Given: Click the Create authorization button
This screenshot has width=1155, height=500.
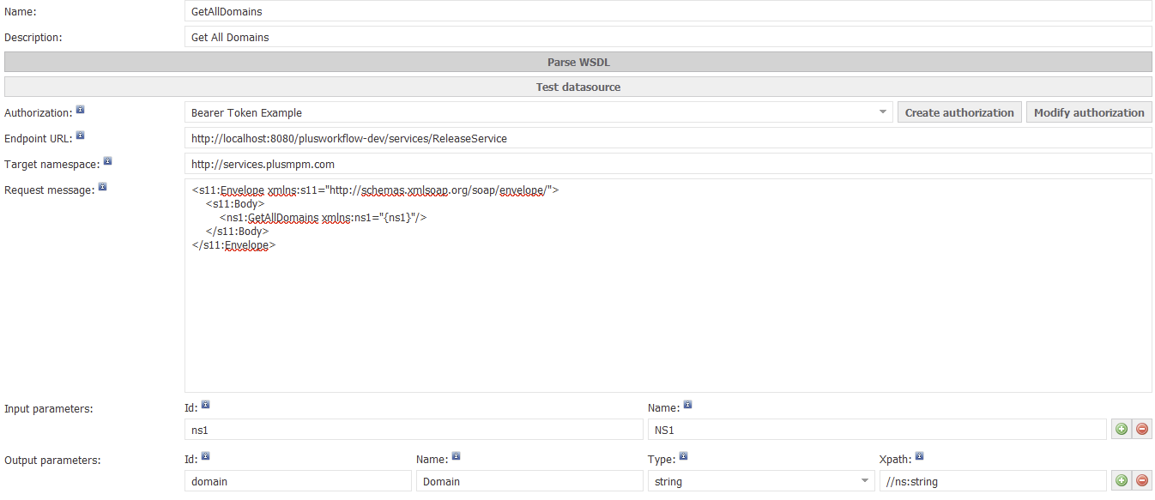Looking at the screenshot, I should point(959,112).
